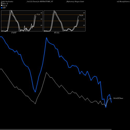
Task: Click the 'Fast K' legend label
Action: 5,6
